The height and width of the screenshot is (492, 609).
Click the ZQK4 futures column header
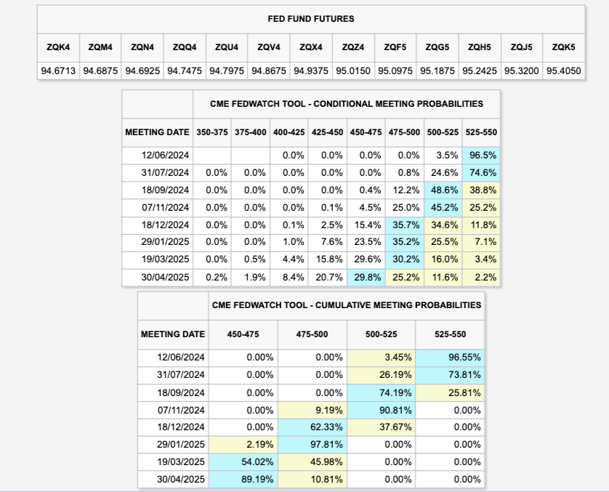coord(58,47)
